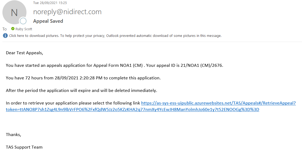The width and height of the screenshot is (302, 155).
Task: Click the appeal ID 21/NOA1 (CM)/2676 text
Action: click(201, 65)
